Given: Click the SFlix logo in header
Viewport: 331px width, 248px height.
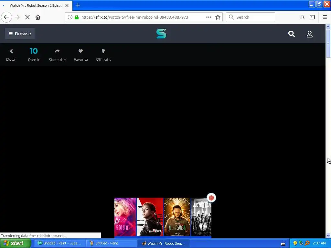Looking at the screenshot, I should [x=161, y=34].
